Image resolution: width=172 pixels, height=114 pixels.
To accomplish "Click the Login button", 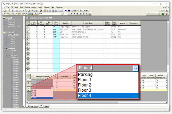I will point(165,14).
